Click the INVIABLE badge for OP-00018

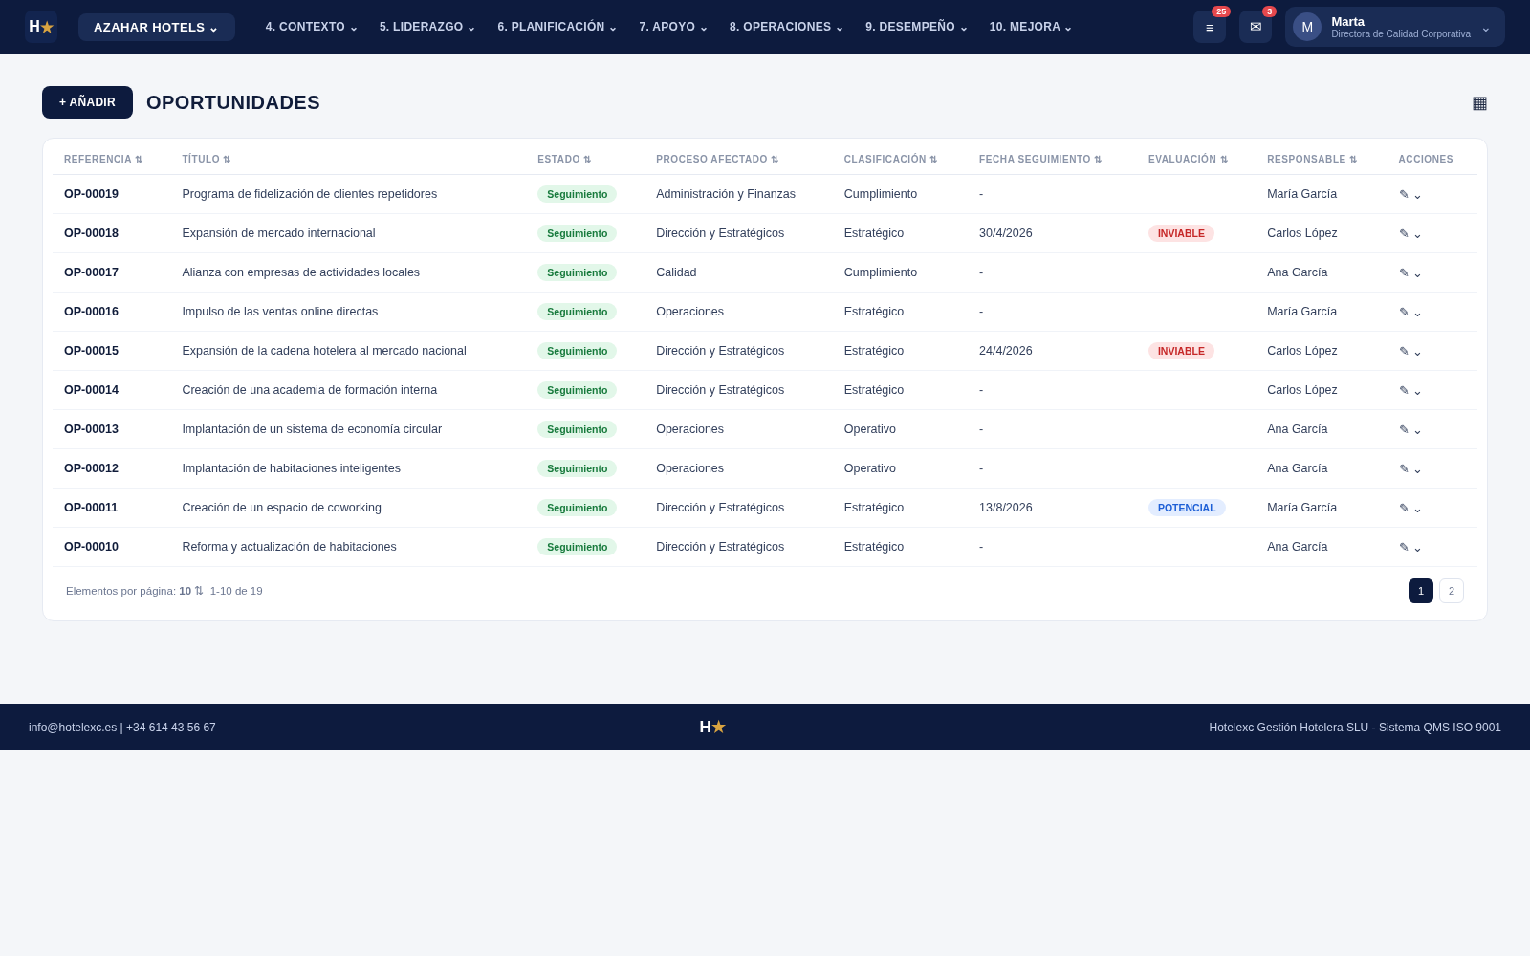1181,233
